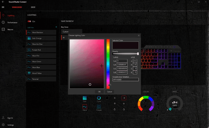The image size is (209, 128).
Task: Select the Cycle lighting effect icon
Action: [x=99, y=98]
